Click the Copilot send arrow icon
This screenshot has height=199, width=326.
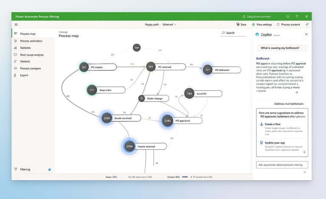(x=305, y=172)
